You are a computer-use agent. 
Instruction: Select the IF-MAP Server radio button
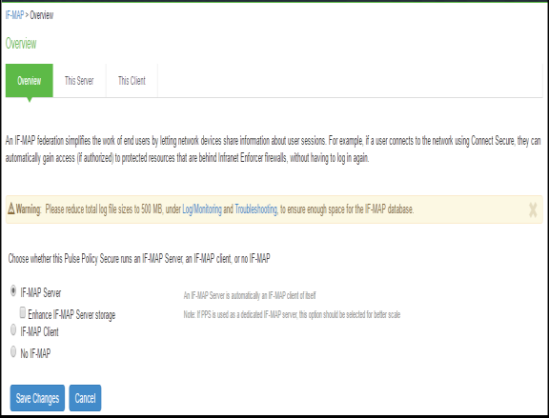pos(13,290)
